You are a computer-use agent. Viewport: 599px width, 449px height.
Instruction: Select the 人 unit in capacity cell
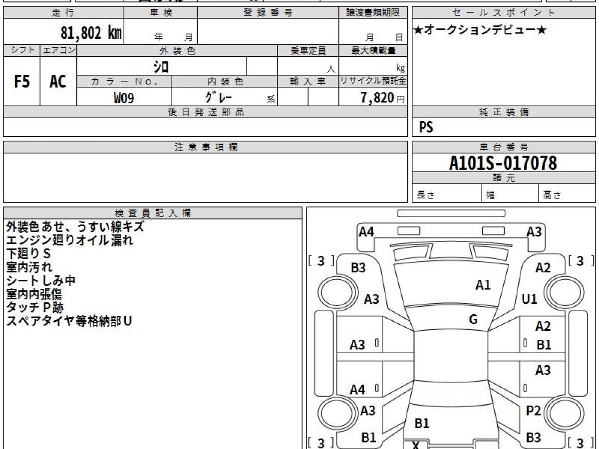[330, 69]
